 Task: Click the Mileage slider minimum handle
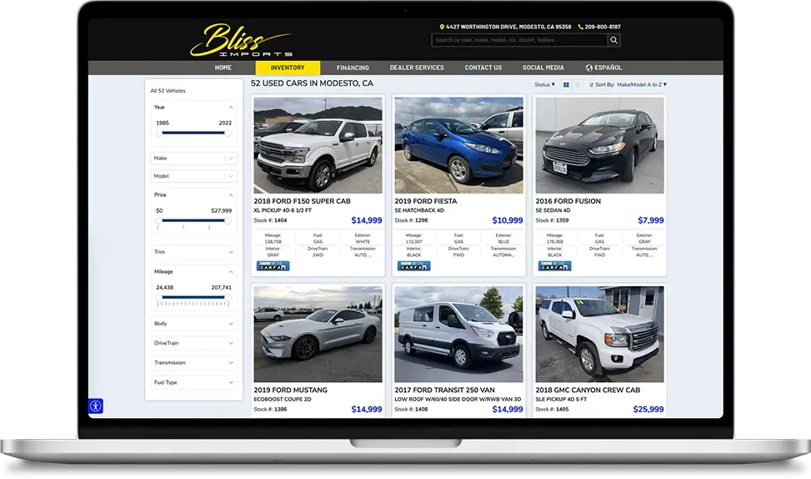point(159,297)
